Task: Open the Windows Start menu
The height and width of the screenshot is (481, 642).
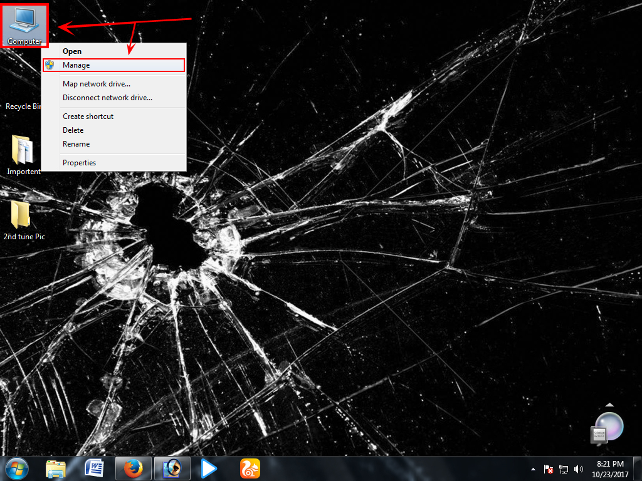Action: (16, 468)
